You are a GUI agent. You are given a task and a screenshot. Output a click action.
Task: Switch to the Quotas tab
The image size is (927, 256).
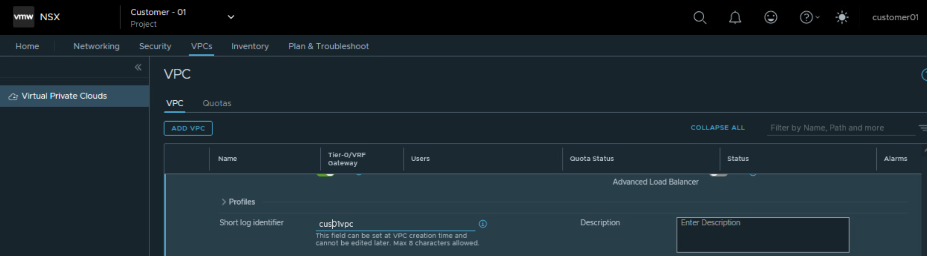pos(217,103)
